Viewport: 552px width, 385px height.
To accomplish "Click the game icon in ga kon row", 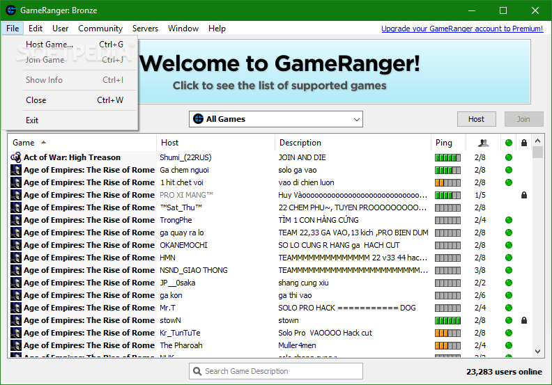I will coord(16,295).
